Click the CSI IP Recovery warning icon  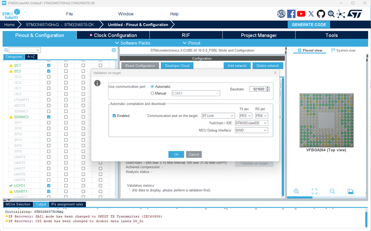(7, 221)
